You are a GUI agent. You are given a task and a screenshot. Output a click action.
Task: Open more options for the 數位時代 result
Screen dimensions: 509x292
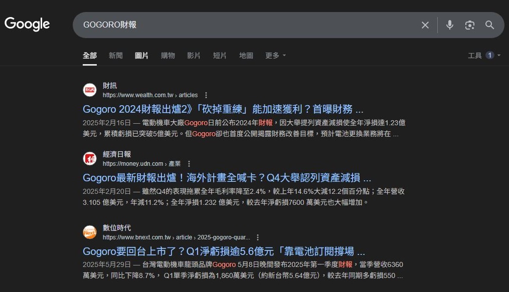coord(258,237)
